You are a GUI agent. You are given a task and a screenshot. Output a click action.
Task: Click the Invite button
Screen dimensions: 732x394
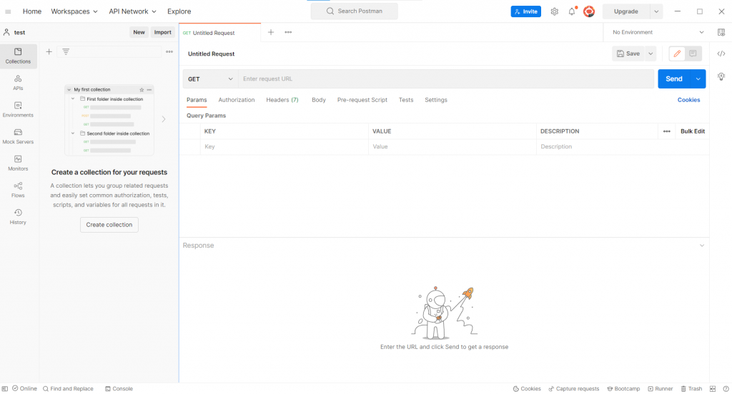coord(525,11)
